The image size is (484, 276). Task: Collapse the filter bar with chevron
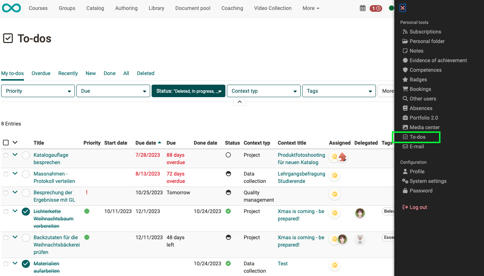pyautogui.click(x=239, y=102)
